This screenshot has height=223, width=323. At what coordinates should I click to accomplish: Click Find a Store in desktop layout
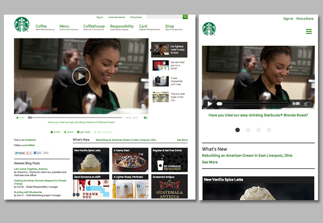coord(136,17)
